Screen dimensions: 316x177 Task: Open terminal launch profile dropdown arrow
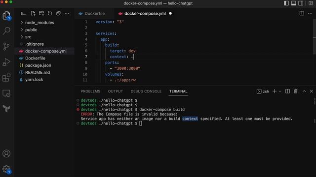[x=280, y=91]
